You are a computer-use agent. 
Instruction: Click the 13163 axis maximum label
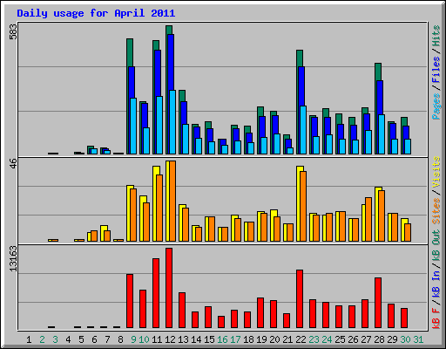pos(13,259)
